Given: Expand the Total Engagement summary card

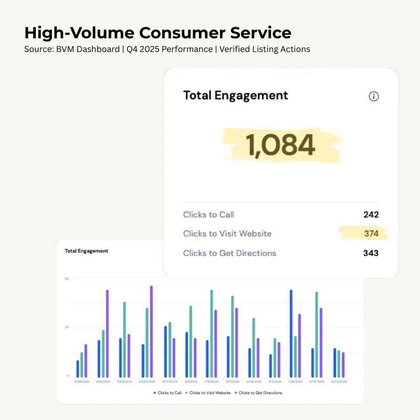Looking at the screenshot, I should click(280, 173).
